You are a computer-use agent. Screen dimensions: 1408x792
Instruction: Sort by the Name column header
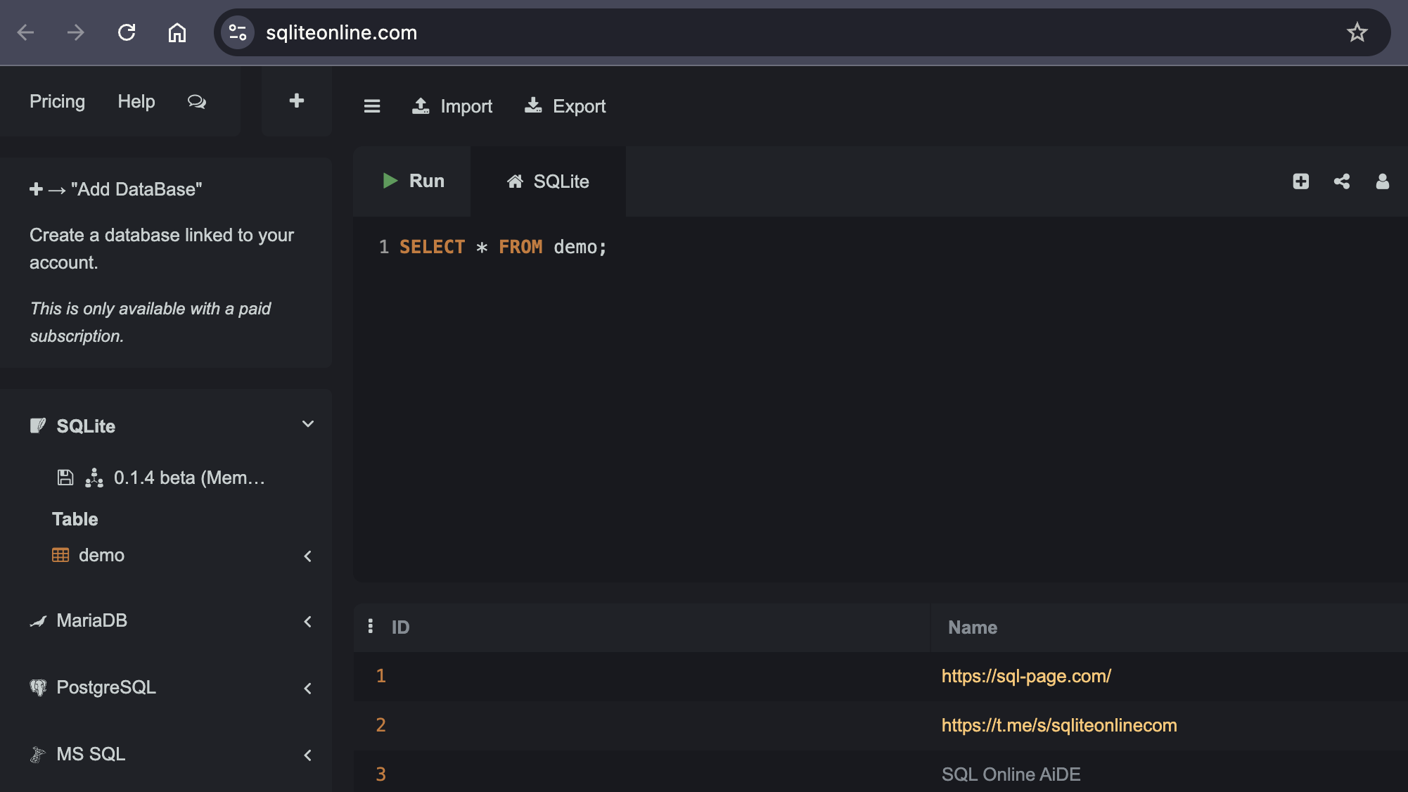(x=973, y=627)
